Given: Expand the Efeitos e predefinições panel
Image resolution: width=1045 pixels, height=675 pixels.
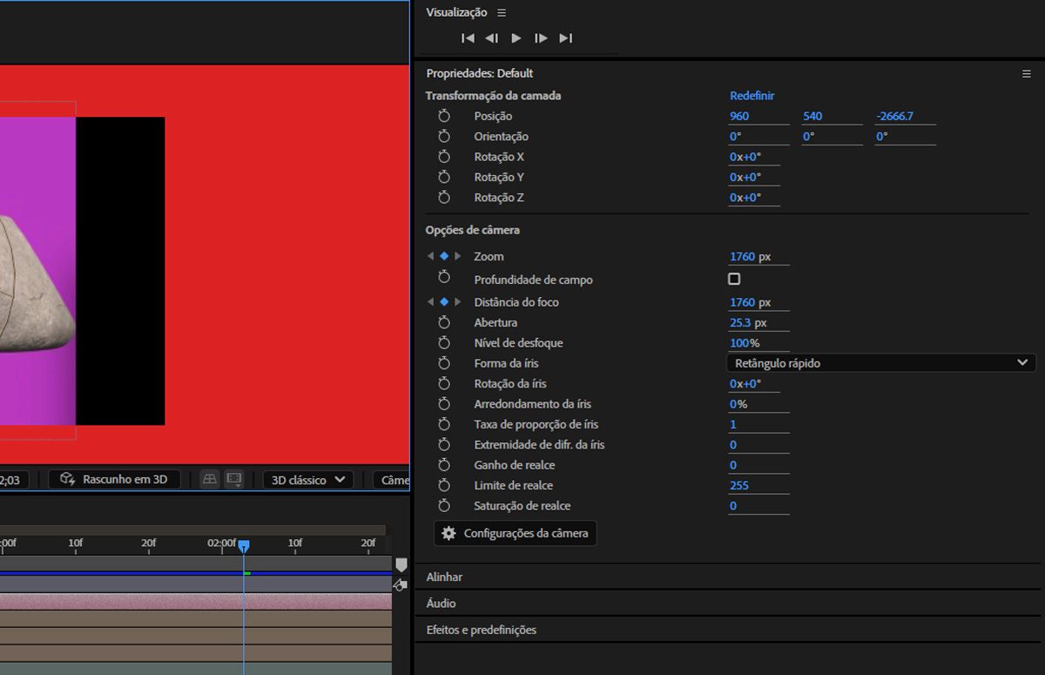Looking at the screenshot, I should (482, 630).
